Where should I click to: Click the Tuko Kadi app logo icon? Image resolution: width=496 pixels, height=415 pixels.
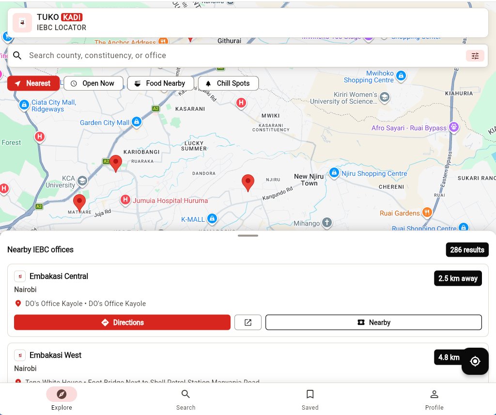[22, 22]
